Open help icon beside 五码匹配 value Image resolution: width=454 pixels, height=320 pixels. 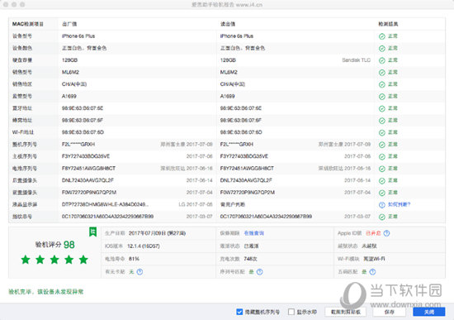372,272
